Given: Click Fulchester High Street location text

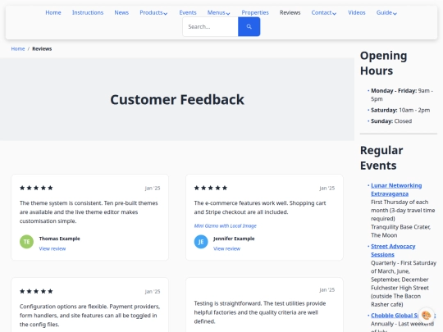Looking at the screenshot, I should pyautogui.click(x=400, y=296).
